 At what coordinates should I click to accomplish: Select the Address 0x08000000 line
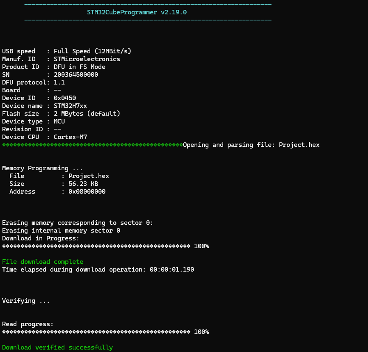(x=57, y=192)
